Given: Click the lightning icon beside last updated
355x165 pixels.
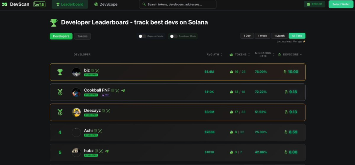Looking at the screenshot, I should [304, 42].
